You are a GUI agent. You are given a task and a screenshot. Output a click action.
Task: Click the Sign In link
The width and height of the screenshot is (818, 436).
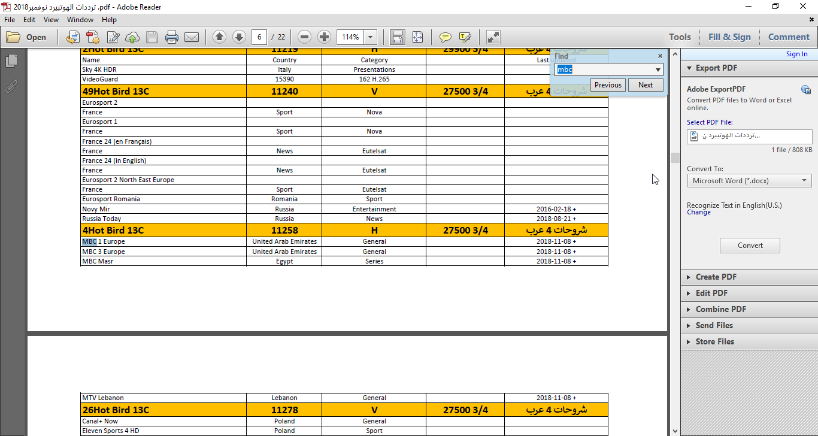click(x=796, y=54)
